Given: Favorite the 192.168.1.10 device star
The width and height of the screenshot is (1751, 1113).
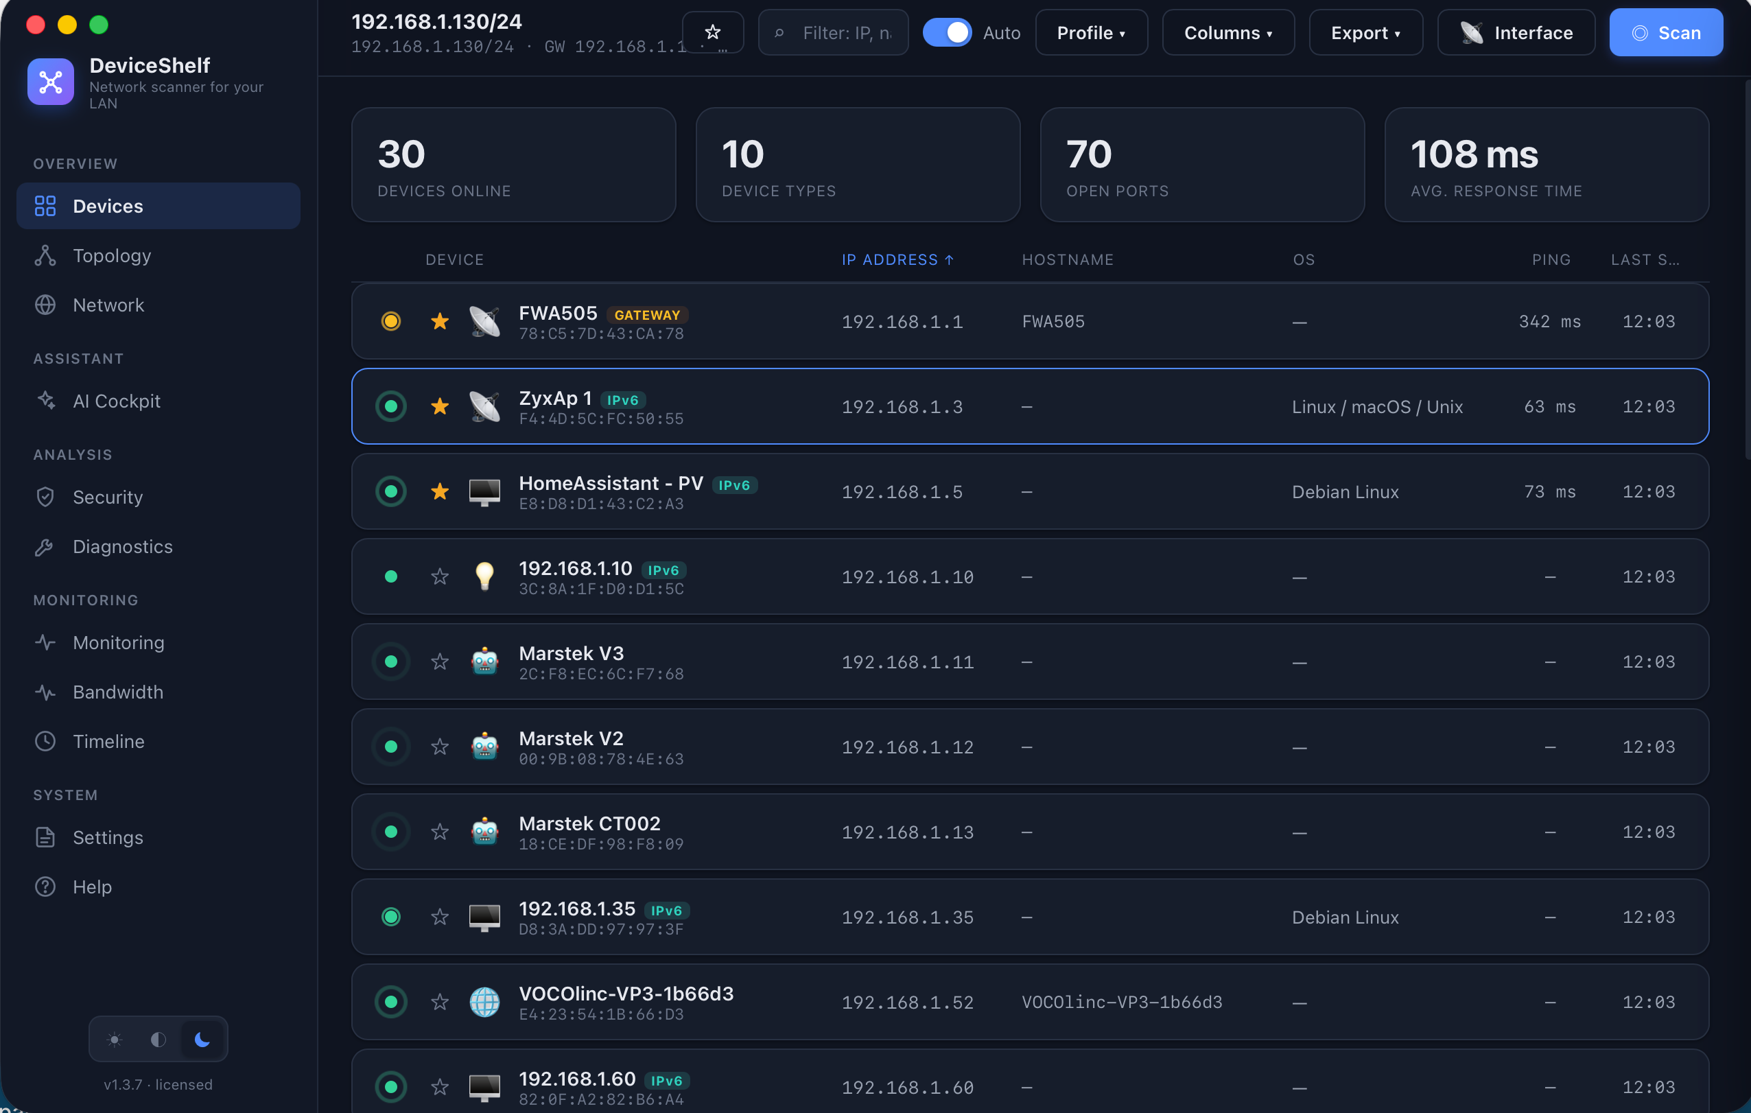Looking at the screenshot, I should 440,577.
